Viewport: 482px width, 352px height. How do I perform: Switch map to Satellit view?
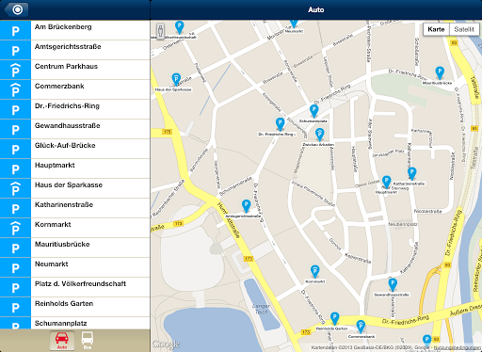[x=464, y=29]
